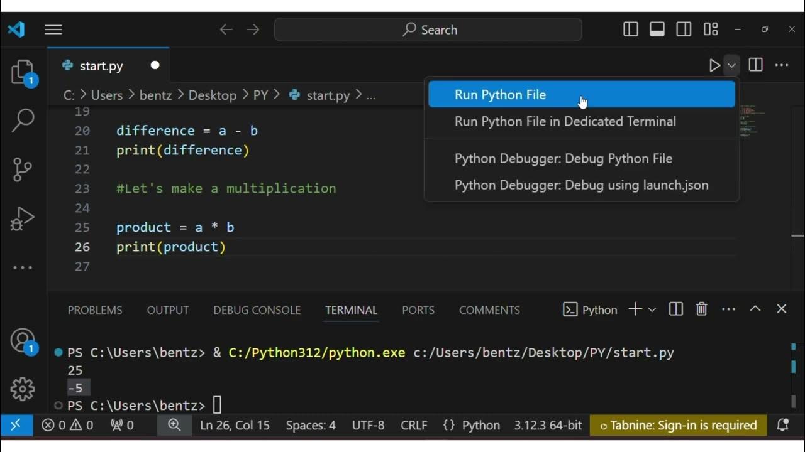This screenshot has width=805, height=452.
Task: Open the PY folder breadcrumb
Action: click(x=261, y=95)
